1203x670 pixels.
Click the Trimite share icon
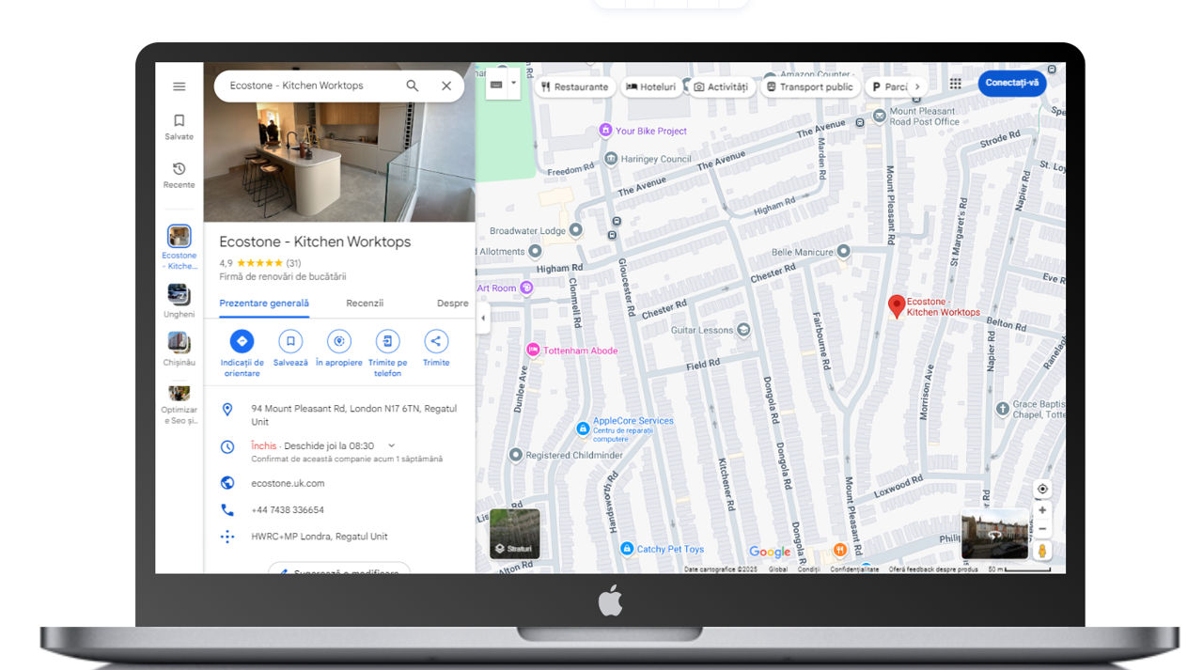click(x=436, y=341)
